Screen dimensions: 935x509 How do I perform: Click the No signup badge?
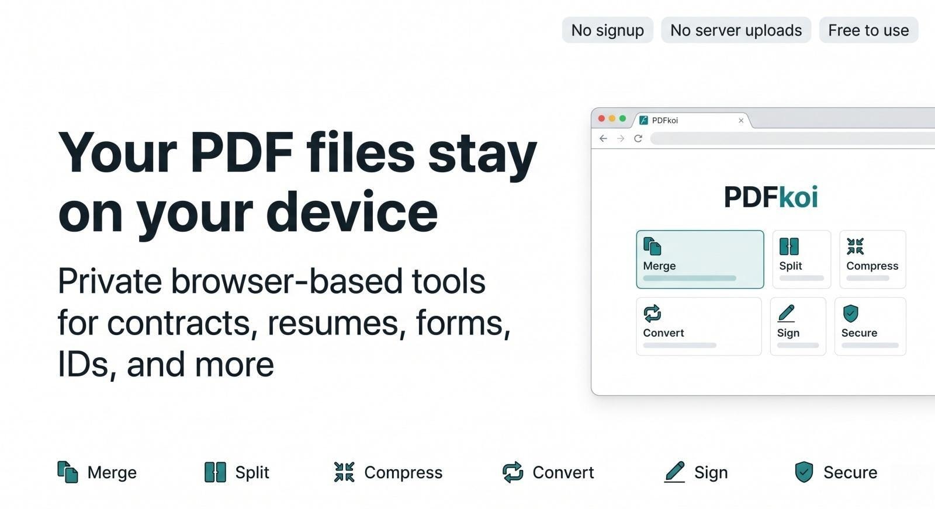pyautogui.click(x=608, y=30)
